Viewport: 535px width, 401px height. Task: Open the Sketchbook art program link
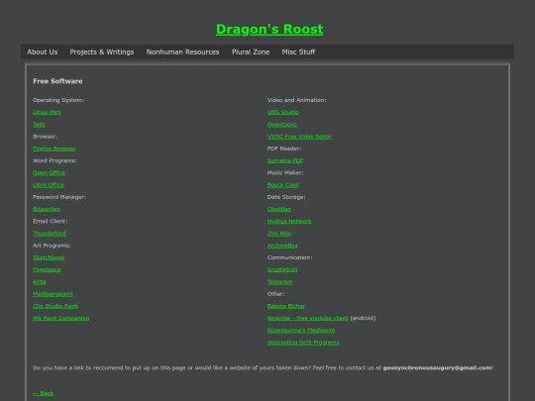49,257
